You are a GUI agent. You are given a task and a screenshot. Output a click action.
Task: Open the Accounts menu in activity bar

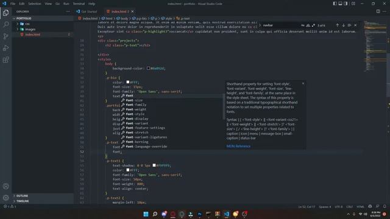click(x=6, y=186)
